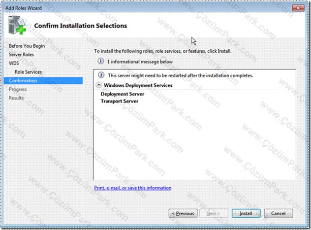The width and height of the screenshot is (311, 230).
Task: Click the server restart informational message text
Action: pos(180,76)
